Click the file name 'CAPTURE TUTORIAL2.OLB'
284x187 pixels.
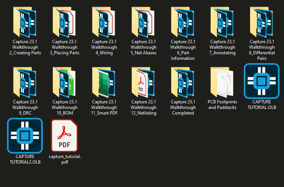click(25, 159)
